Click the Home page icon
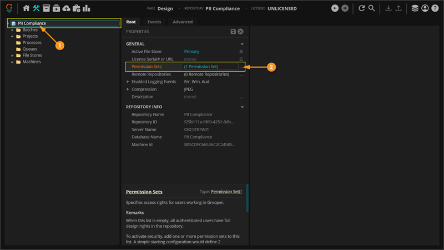The image size is (444, 250). [26, 8]
